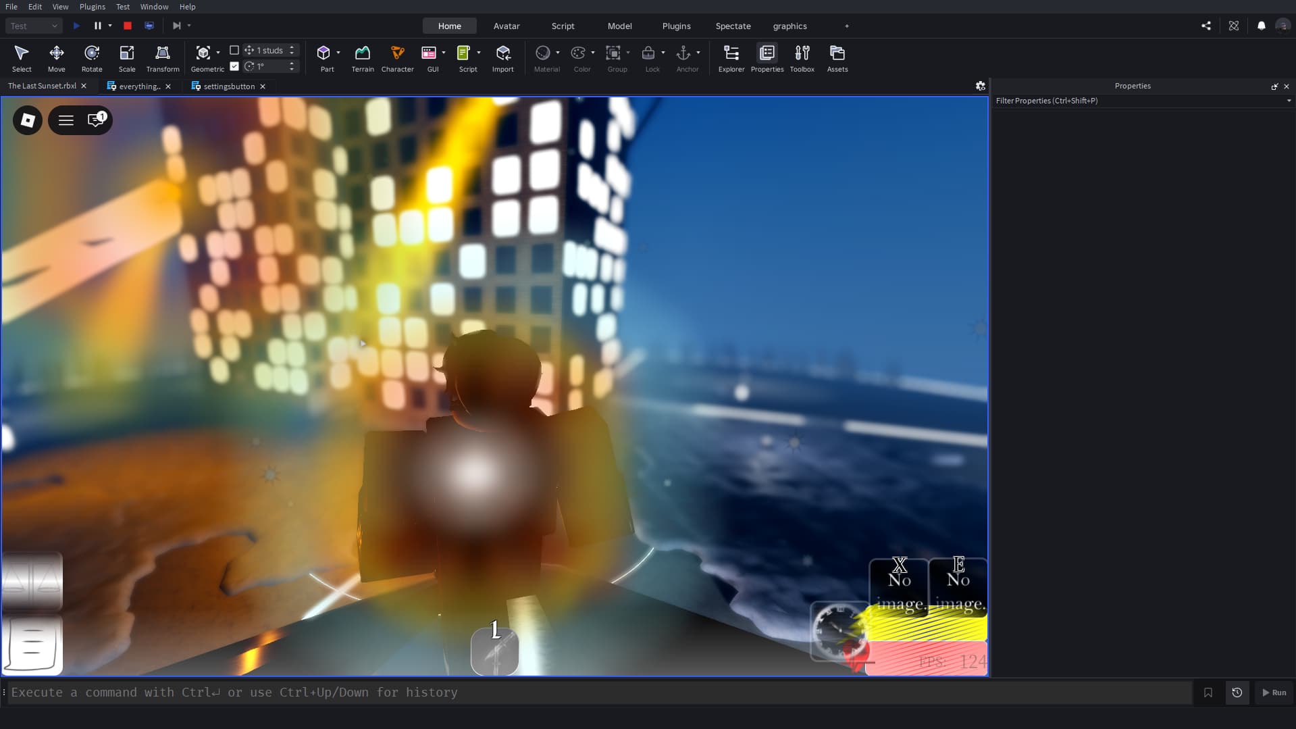This screenshot has width=1296, height=729.
Task: Click the notifications bell
Action: 1262,26
